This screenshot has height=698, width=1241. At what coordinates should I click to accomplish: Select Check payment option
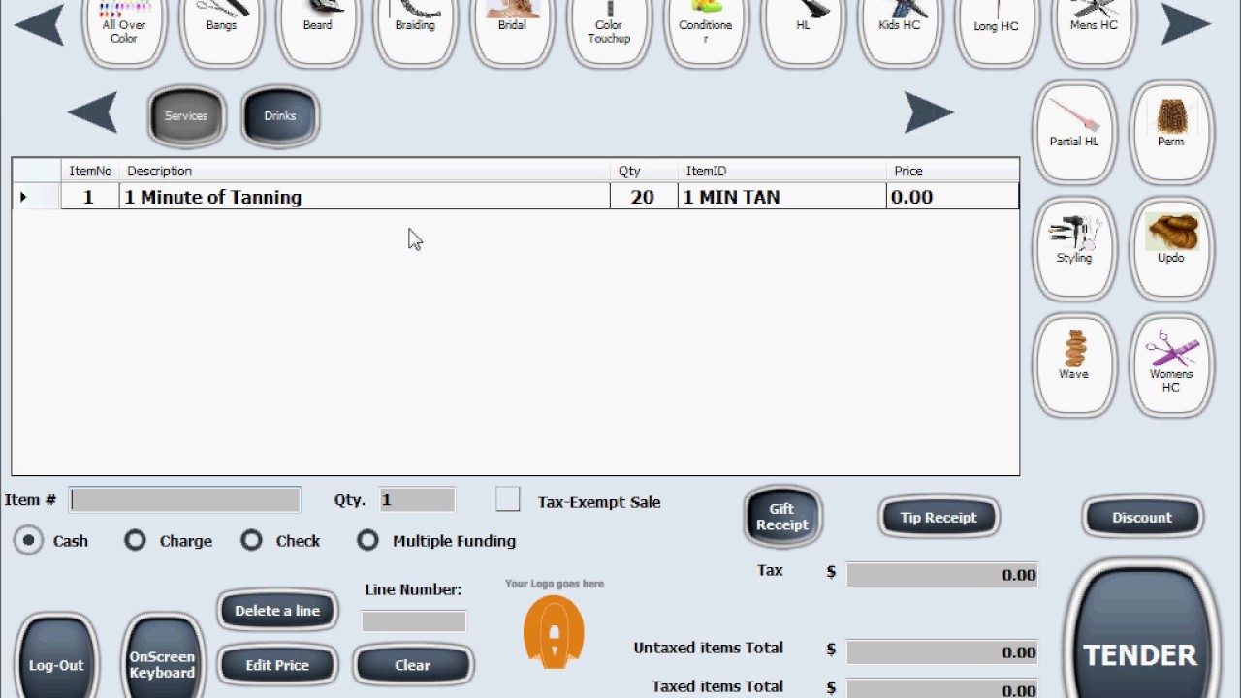pyautogui.click(x=251, y=540)
